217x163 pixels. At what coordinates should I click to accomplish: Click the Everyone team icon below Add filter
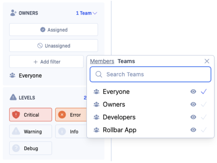pyautogui.click(x=12, y=75)
